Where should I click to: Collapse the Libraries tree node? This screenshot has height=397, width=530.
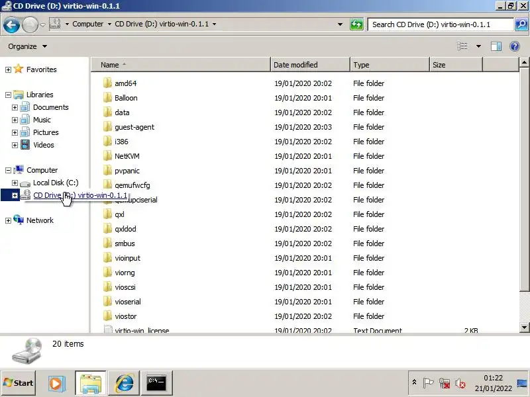coord(8,95)
